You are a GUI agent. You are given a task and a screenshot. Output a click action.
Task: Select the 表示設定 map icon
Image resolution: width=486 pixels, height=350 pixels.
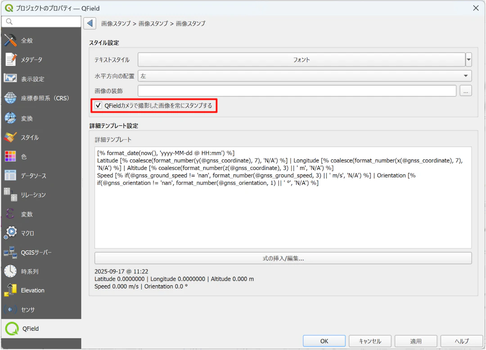10,79
